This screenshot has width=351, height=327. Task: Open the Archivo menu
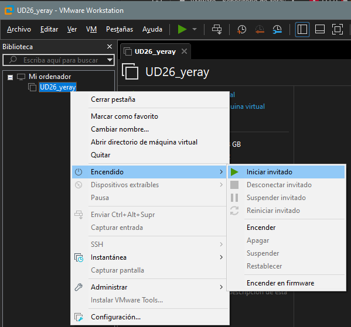tap(19, 29)
